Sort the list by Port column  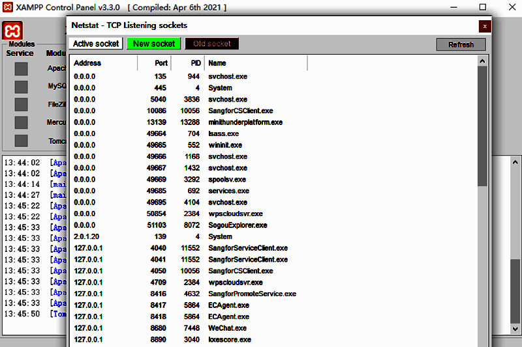(154, 63)
